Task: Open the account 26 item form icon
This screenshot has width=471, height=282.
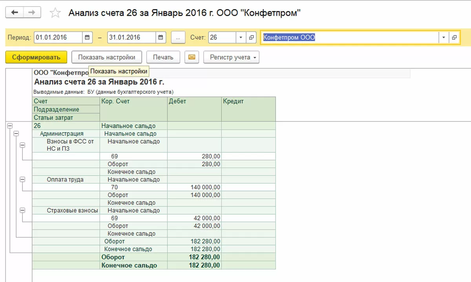Action: point(251,38)
